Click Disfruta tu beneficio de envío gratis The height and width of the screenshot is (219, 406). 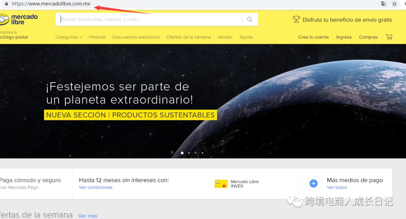click(x=347, y=20)
